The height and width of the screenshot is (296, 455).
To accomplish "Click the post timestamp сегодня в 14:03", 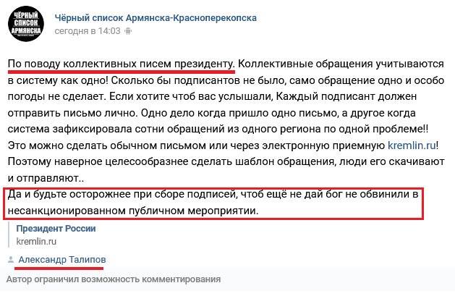I will click(88, 31).
